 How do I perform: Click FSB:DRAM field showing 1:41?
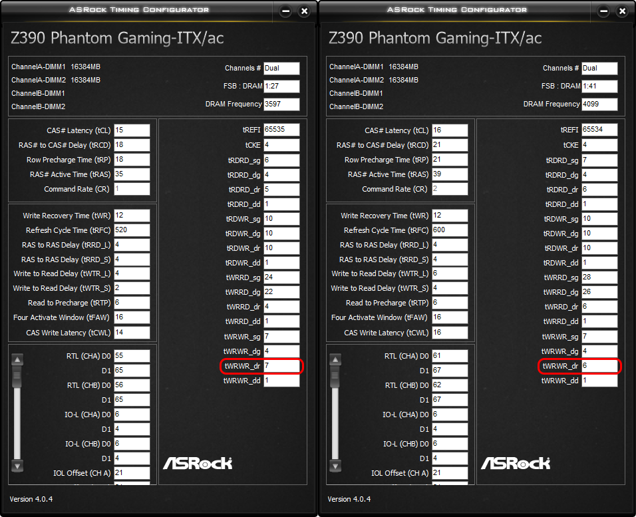point(599,86)
